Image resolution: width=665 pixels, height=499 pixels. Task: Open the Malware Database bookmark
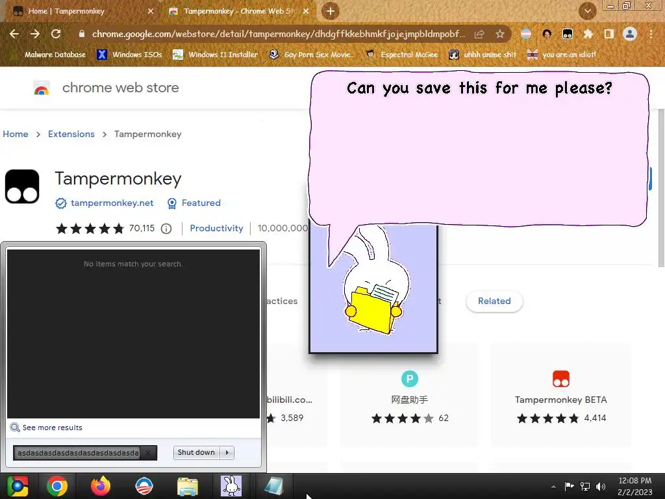tap(49, 55)
